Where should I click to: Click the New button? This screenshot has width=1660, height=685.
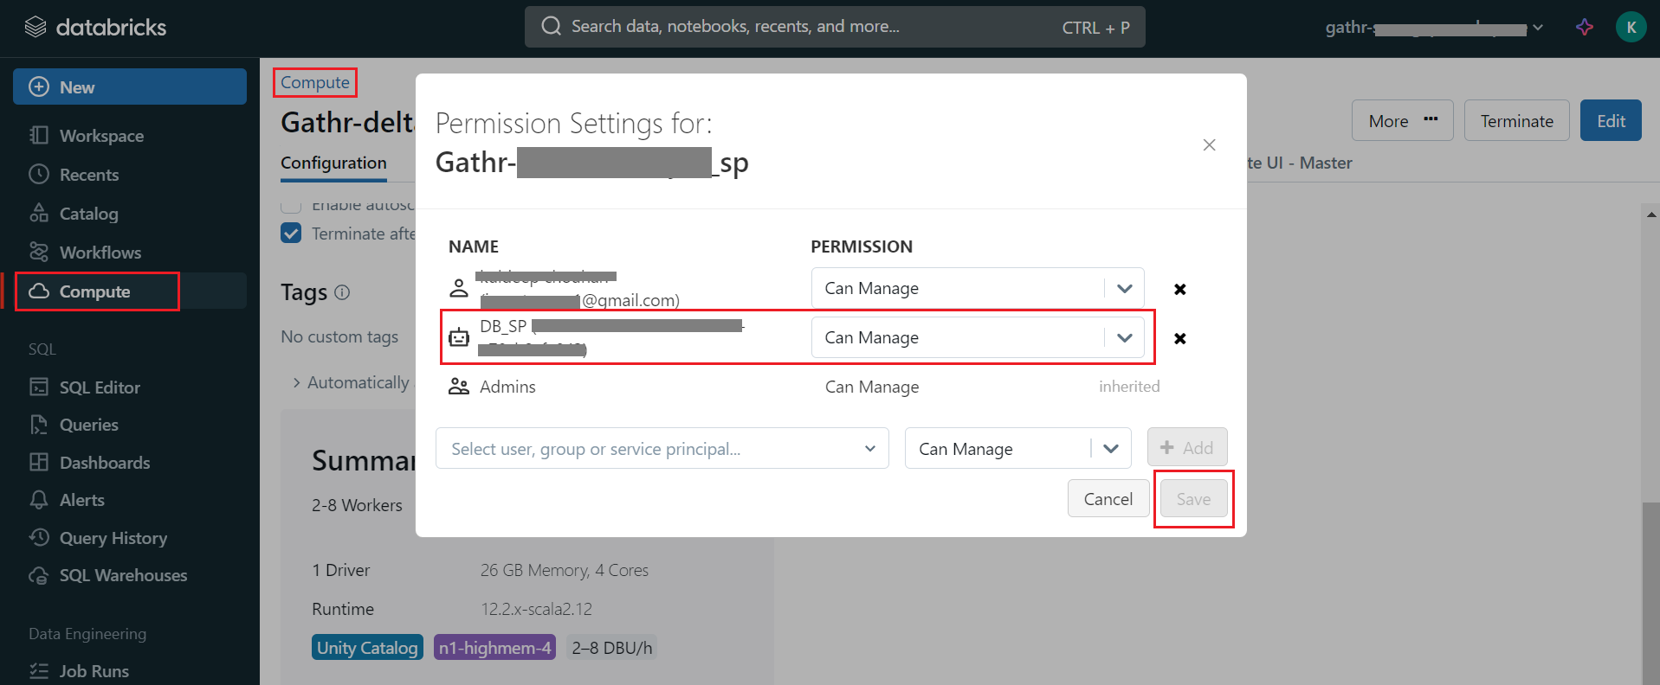(x=130, y=86)
